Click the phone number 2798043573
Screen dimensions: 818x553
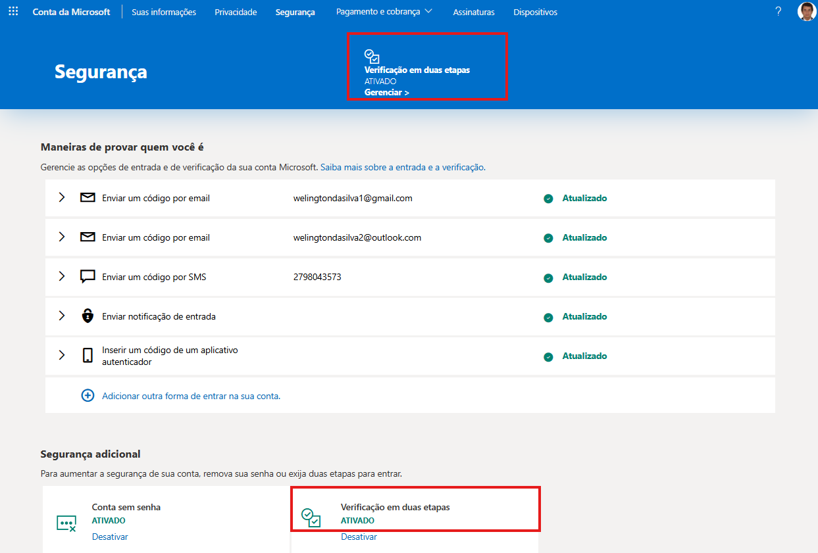pyautogui.click(x=317, y=277)
